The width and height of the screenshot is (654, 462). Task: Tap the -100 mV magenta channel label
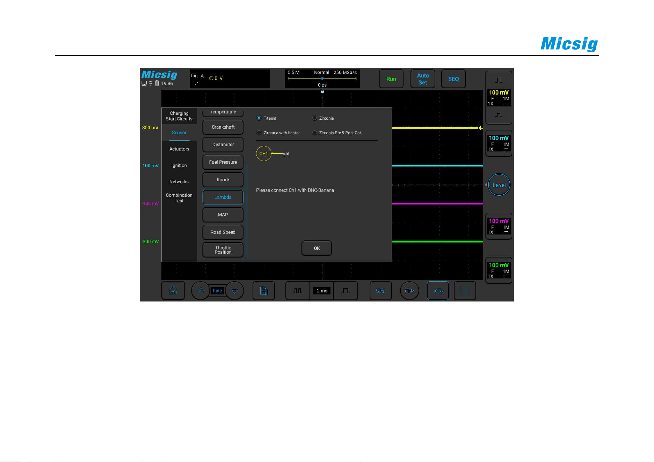(x=150, y=204)
